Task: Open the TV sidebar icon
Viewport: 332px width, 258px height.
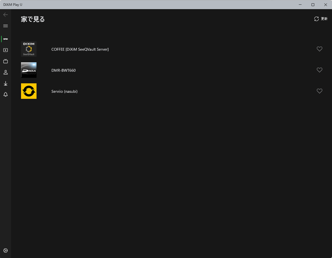Action: 6,61
